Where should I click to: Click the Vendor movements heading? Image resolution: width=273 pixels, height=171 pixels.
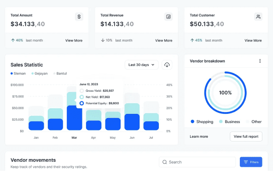33,160
